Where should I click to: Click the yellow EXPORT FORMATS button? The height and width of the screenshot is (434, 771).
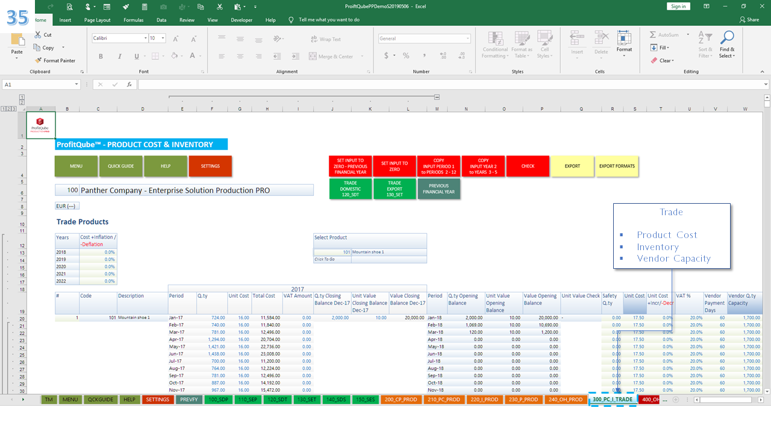click(x=617, y=166)
